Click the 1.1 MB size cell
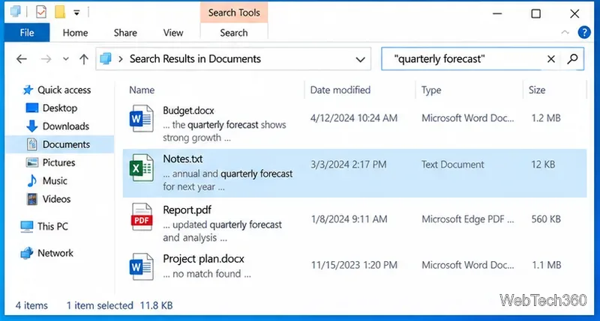Screen dimensions: 600x321 pos(547,265)
